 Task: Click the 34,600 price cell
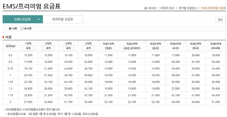coord(48,102)
